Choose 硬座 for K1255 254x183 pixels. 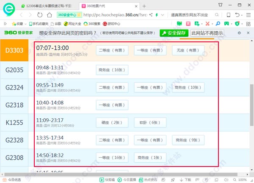click(112, 123)
